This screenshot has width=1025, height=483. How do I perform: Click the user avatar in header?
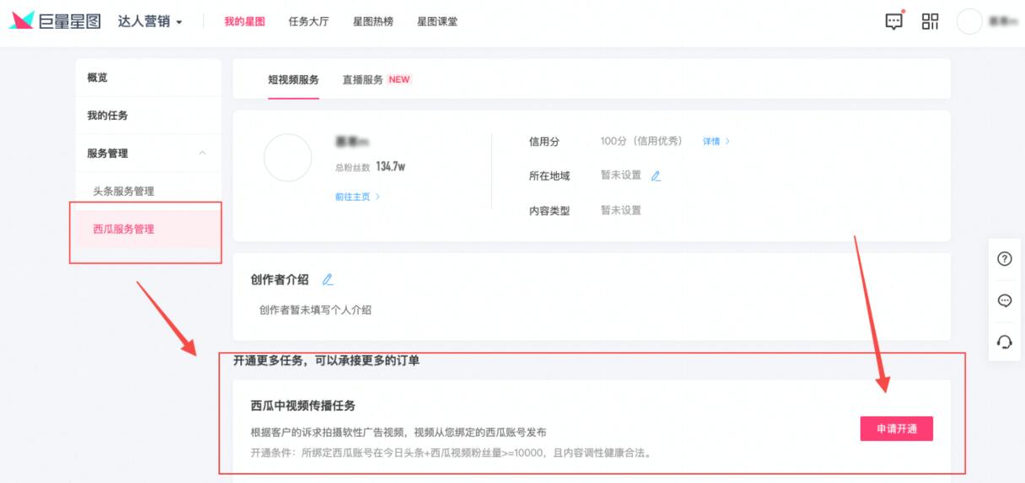click(x=969, y=22)
